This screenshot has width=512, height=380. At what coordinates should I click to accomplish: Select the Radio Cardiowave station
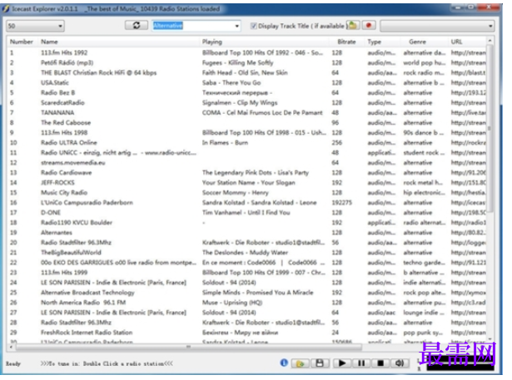point(246,173)
